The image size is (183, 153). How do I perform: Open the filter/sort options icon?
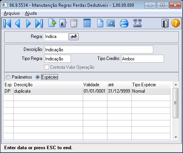click(x=137, y=23)
